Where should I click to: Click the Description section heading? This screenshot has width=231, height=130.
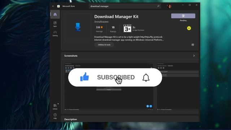pos(71,119)
